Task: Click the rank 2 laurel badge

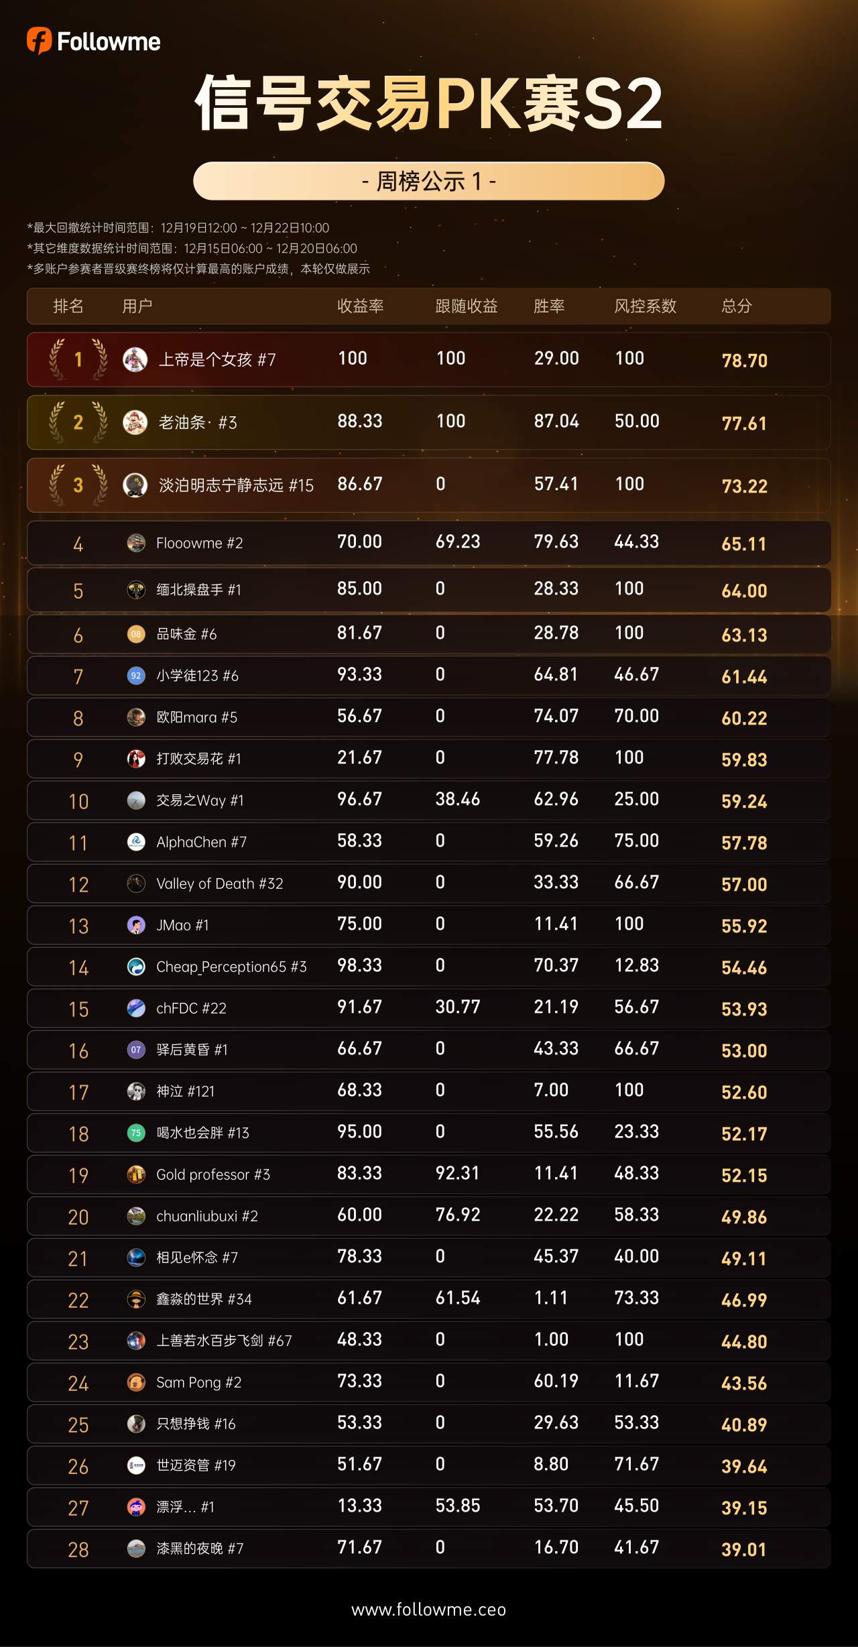Action: 78,422
